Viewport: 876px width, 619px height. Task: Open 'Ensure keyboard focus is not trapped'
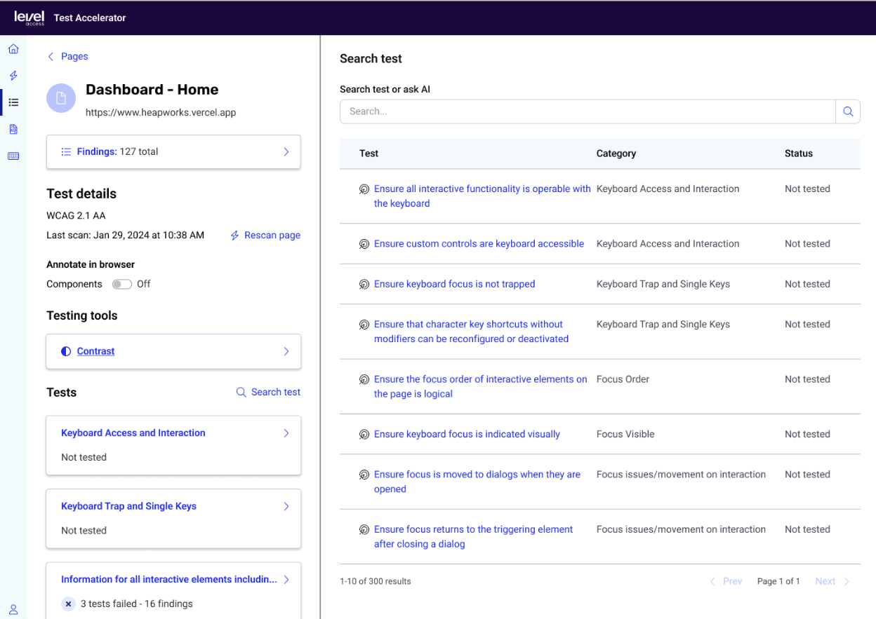click(454, 284)
